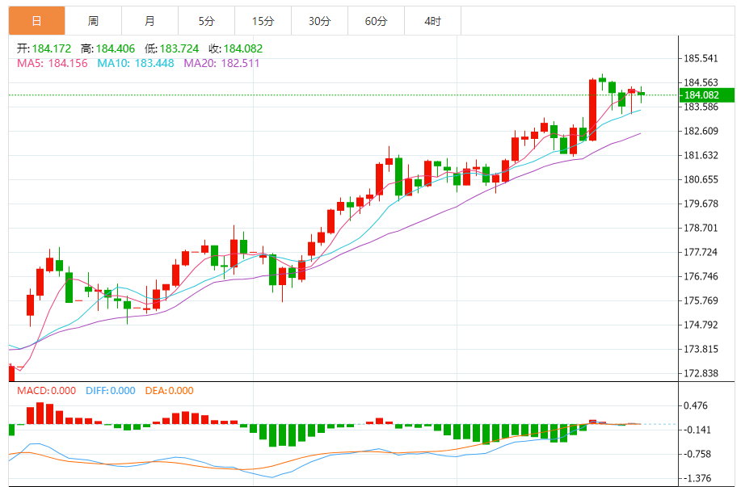Click the MA20 legend label
Viewport: 741px width, 487px height.
(x=221, y=63)
